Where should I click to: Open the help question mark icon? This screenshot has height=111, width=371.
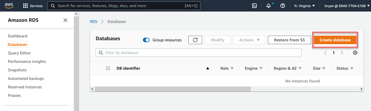pyautogui.click(x=282, y=6)
